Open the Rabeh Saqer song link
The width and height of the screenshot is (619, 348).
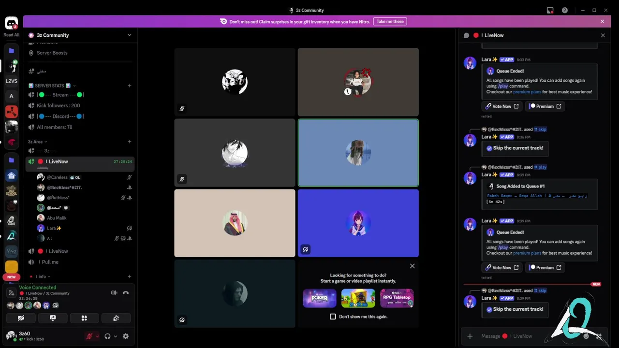click(x=537, y=196)
